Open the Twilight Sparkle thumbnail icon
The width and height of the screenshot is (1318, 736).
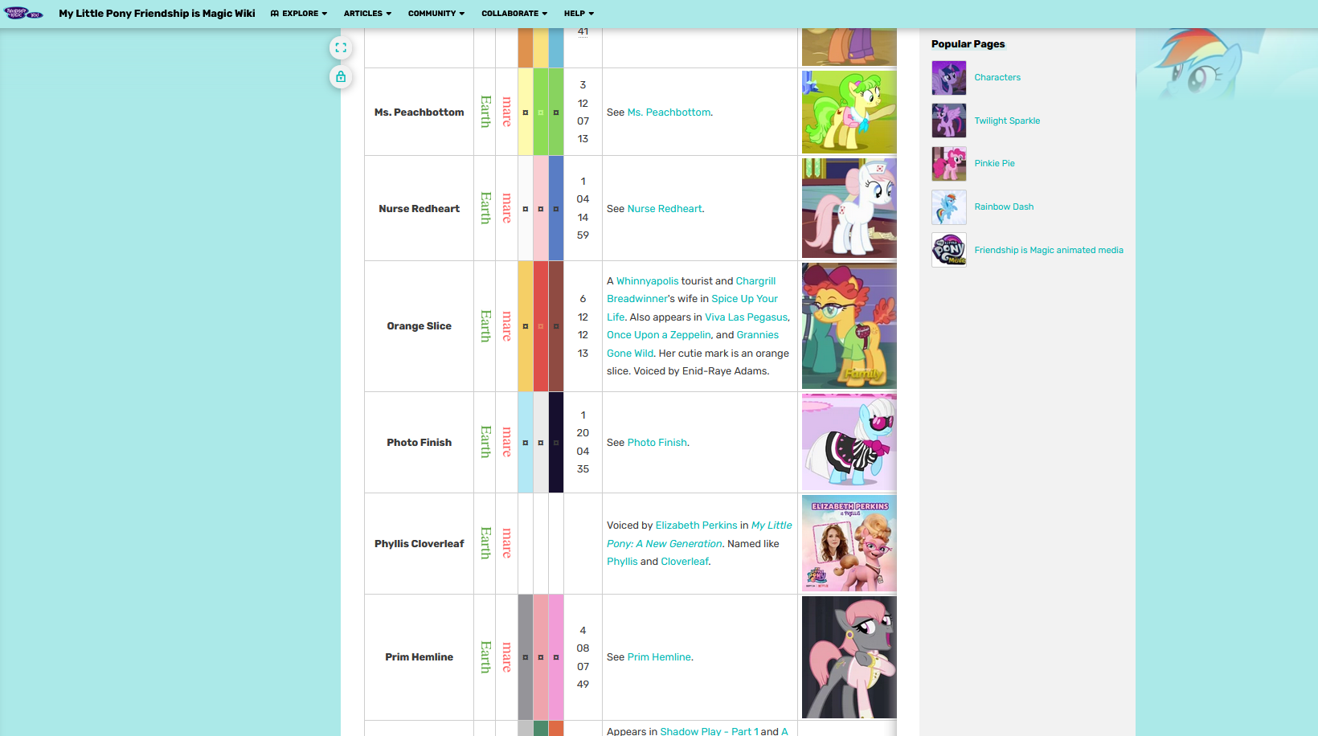coord(948,121)
